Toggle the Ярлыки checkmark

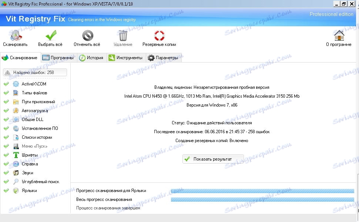pyautogui.click(x=6, y=191)
